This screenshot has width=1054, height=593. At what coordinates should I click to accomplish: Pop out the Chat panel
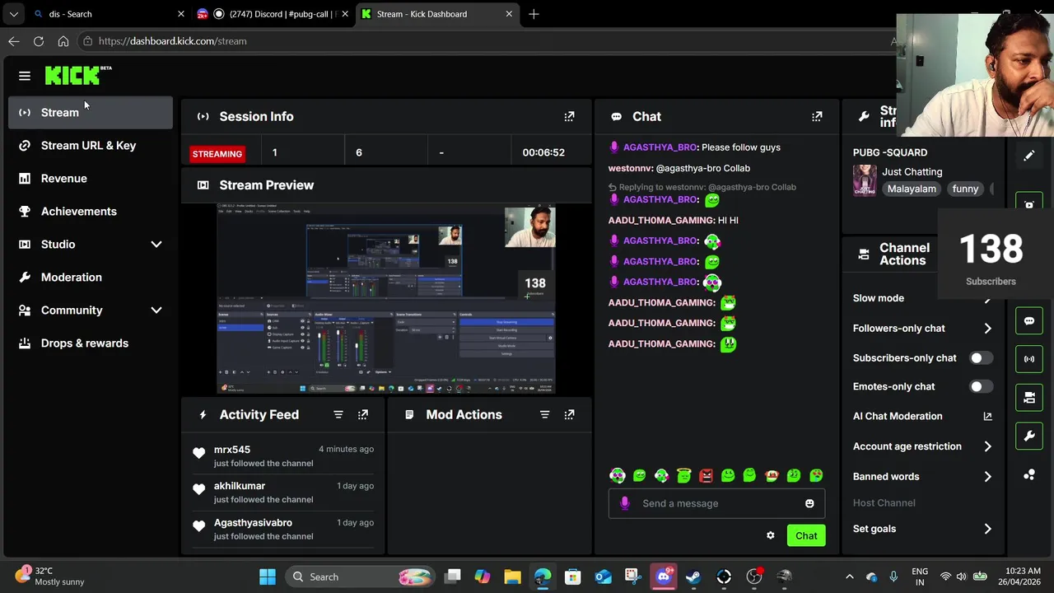click(817, 116)
